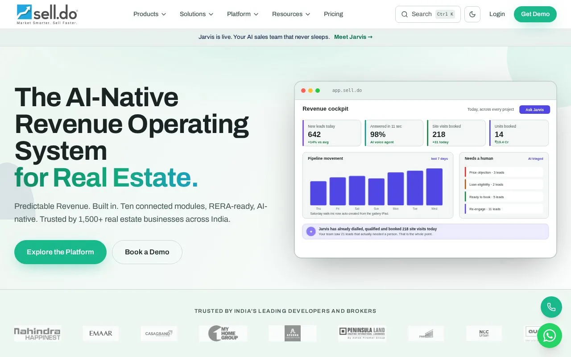Click the Wed bar in Pipeline chart
This screenshot has width=571, height=357.
point(434,187)
